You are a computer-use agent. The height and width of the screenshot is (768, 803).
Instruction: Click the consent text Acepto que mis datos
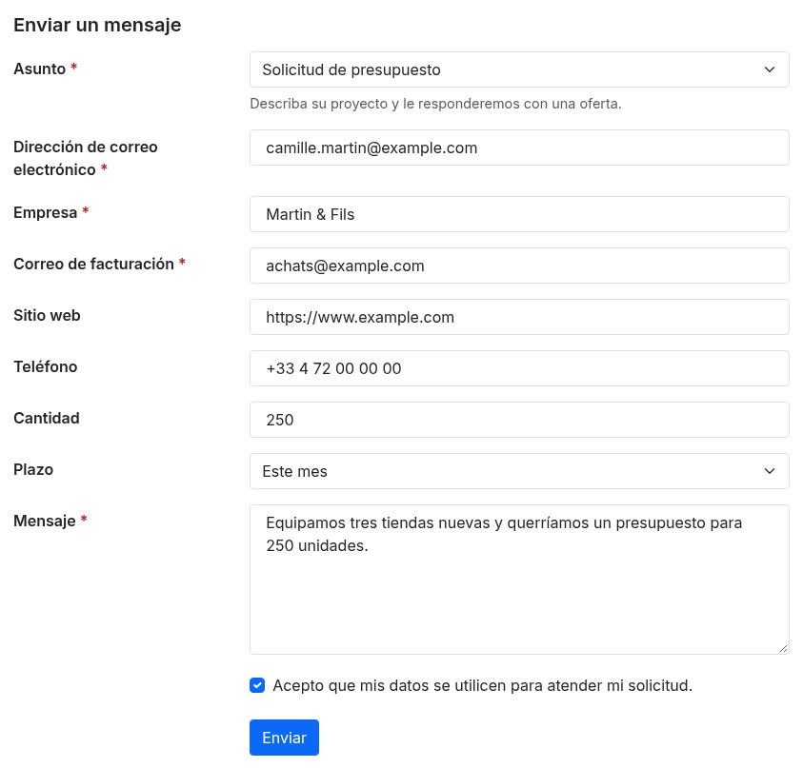(482, 685)
